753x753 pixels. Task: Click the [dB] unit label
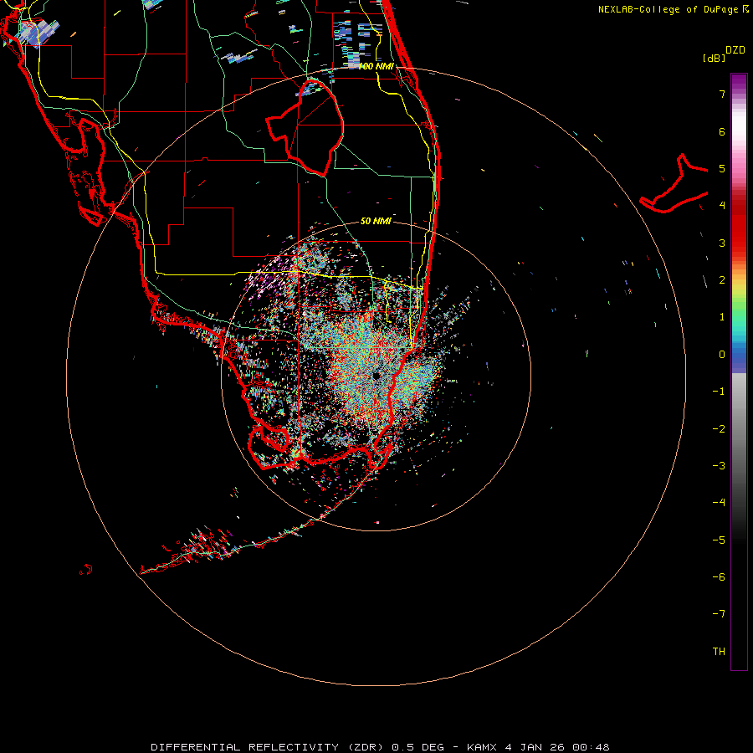[714, 58]
